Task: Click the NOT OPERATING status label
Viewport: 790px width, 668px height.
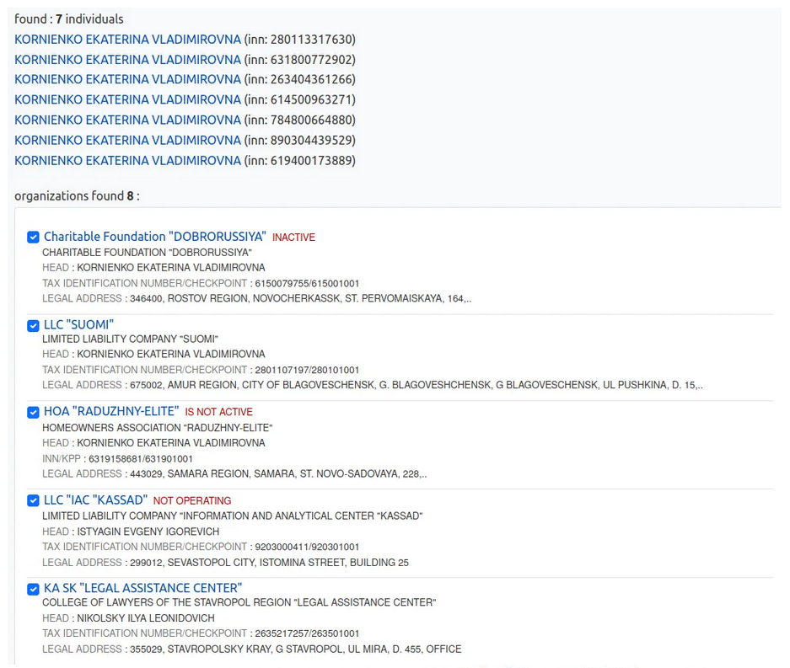Action: 192,500
